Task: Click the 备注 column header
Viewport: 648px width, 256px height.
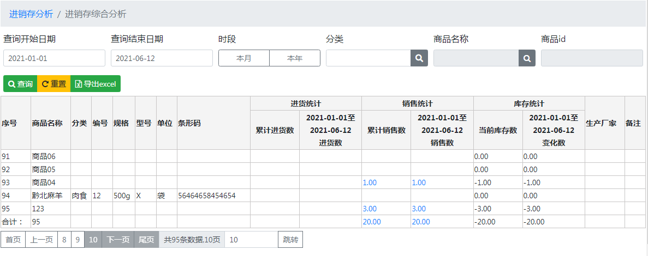Action: pyautogui.click(x=635, y=123)
